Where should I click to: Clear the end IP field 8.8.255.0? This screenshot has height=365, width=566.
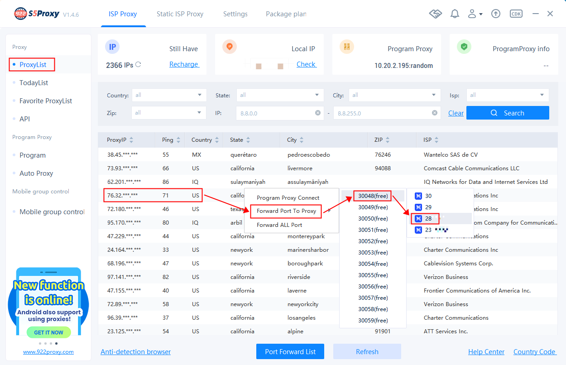[x=435, y=113]
